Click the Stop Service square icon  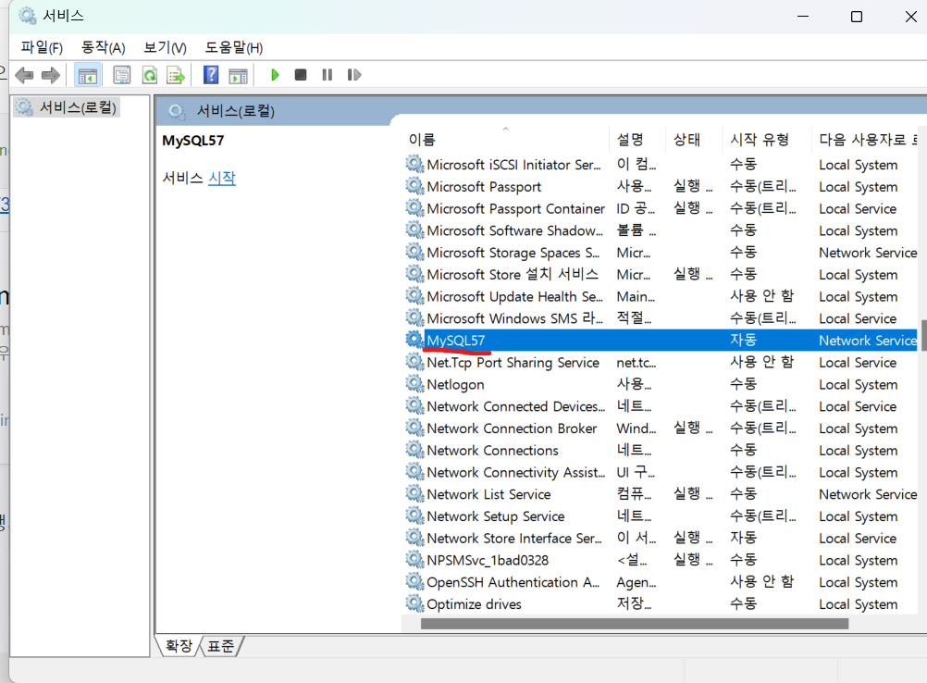[x=301, y=75]
